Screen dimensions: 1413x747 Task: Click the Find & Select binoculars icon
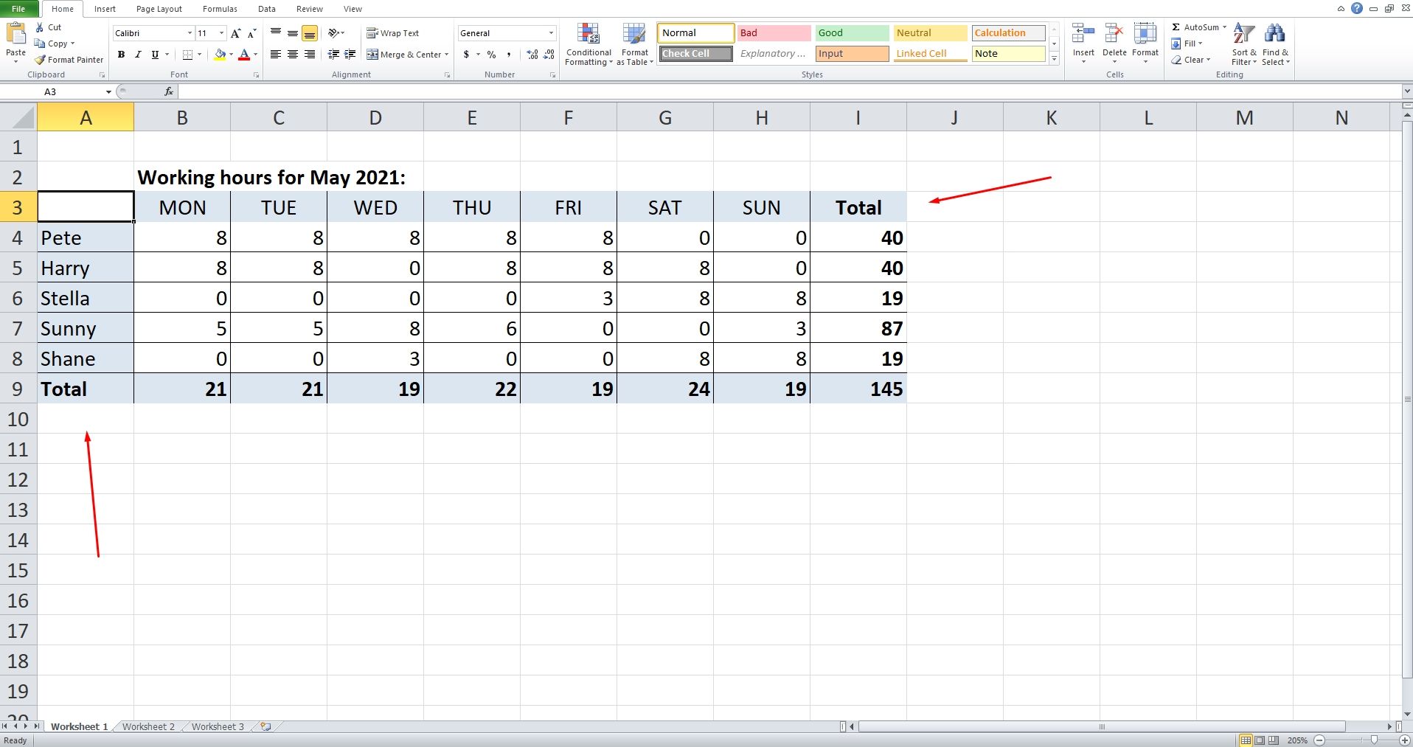pyautogui.click(x=1275, y=34)
